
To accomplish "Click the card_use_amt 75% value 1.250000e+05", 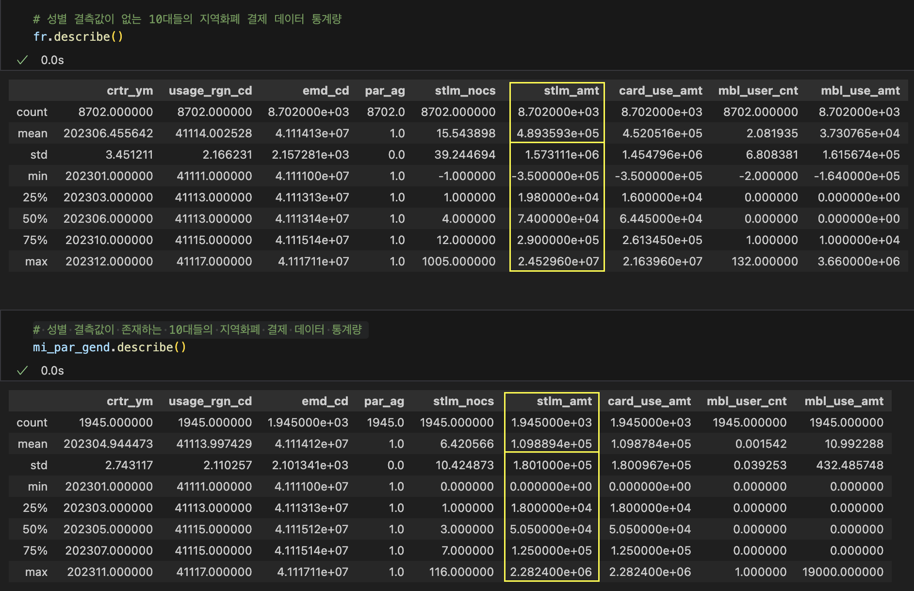I will point(651,551).
